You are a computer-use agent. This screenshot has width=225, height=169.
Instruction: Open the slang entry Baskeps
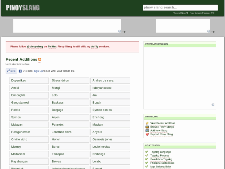point(69,103)
